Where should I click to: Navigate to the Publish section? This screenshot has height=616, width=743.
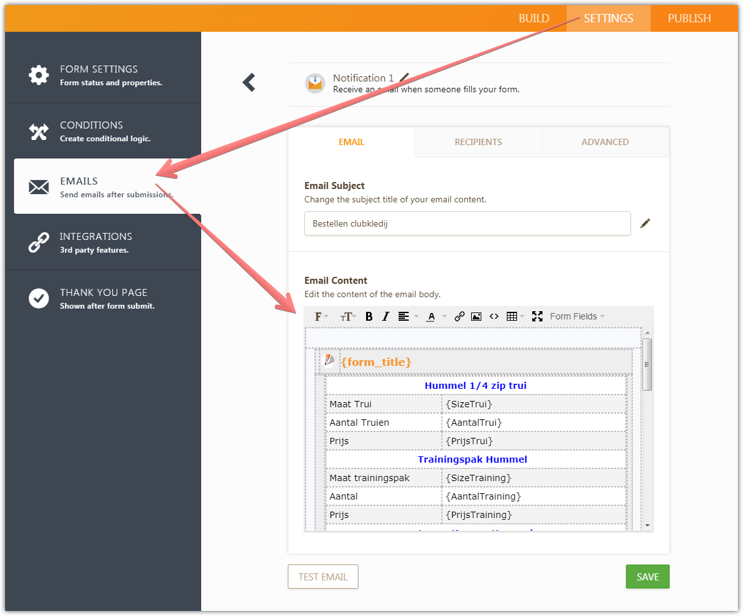(x=689, y=18)
